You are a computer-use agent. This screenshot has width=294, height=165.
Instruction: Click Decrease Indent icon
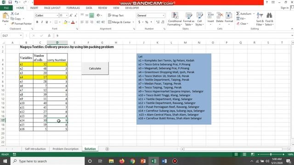click(98, 22)
